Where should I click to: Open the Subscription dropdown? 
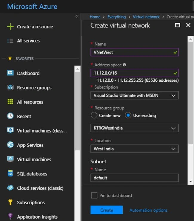click(135, 95)
